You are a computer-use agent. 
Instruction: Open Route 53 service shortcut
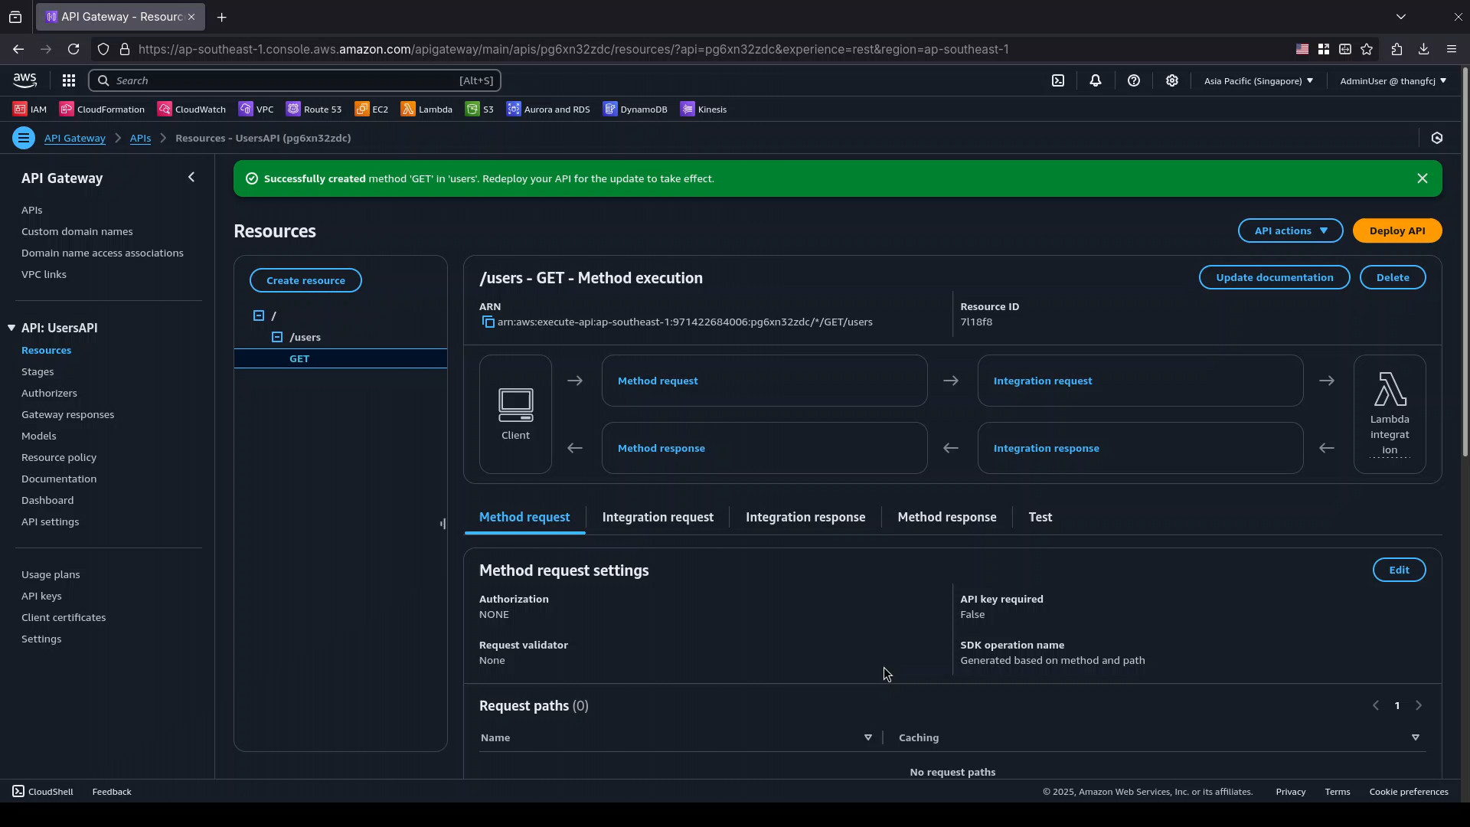click(314, 110)
